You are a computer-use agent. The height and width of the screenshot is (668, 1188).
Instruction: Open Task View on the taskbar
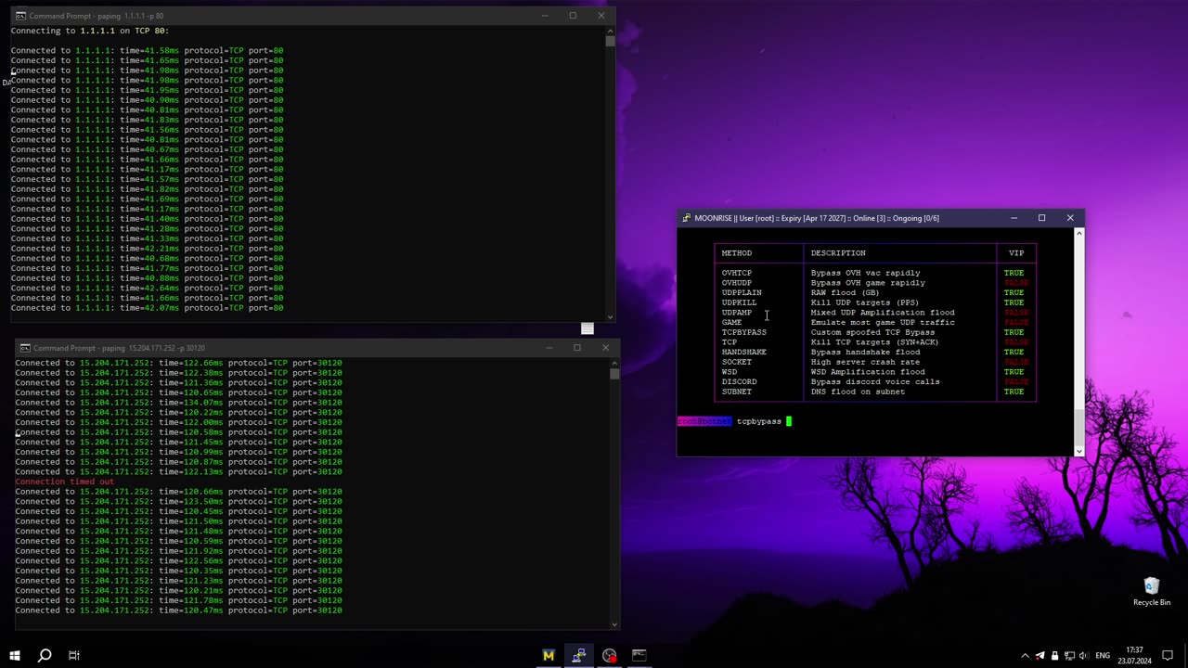(x=73, y=655)
